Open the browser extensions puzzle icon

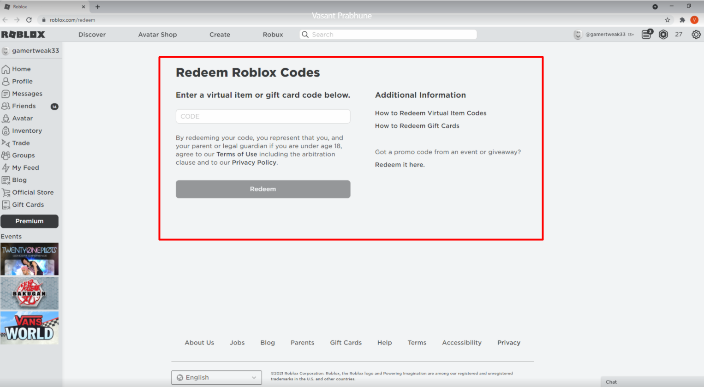pyautogui.click(x=682, y=20)
